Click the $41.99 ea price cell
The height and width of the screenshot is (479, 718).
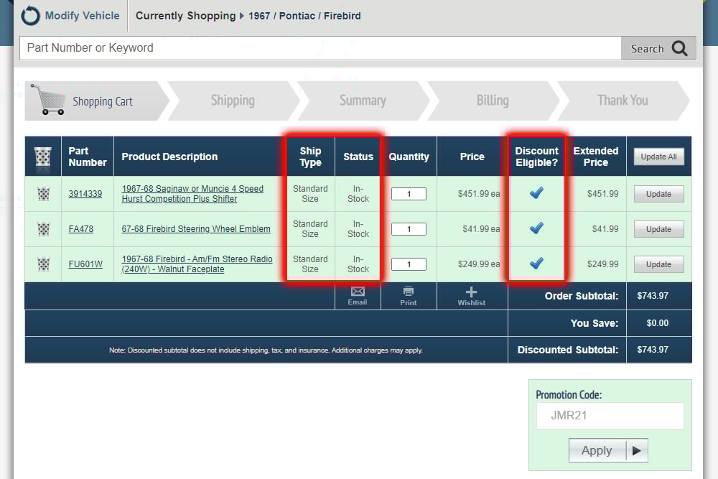(481, 229)
